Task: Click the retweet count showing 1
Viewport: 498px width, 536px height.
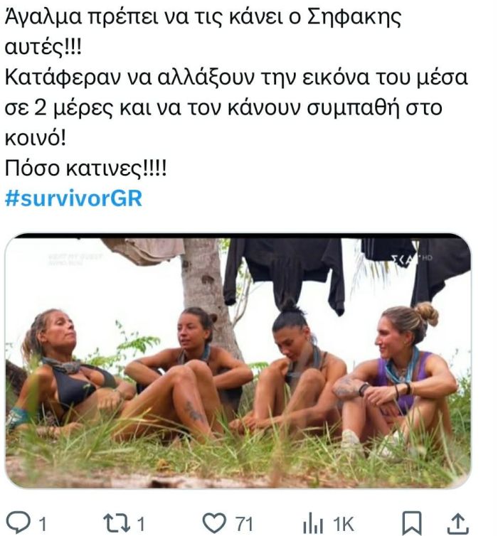Action: pos(141,523)
